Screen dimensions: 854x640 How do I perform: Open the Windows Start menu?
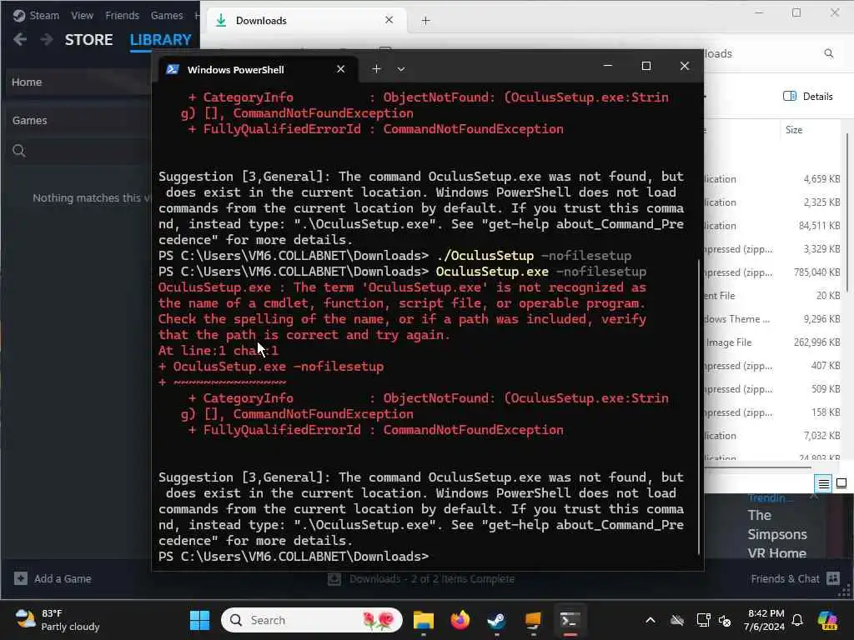pos(199,620)
